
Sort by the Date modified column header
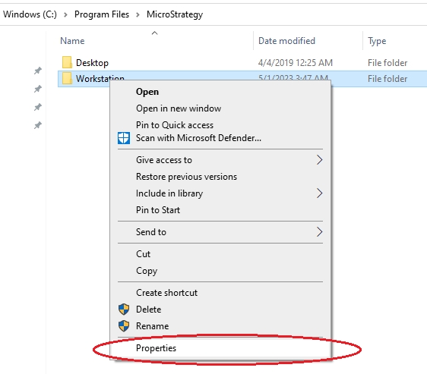tap(286, 41)
